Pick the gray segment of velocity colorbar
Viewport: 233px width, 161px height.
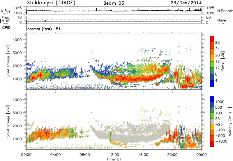click(x=212, y=121)
